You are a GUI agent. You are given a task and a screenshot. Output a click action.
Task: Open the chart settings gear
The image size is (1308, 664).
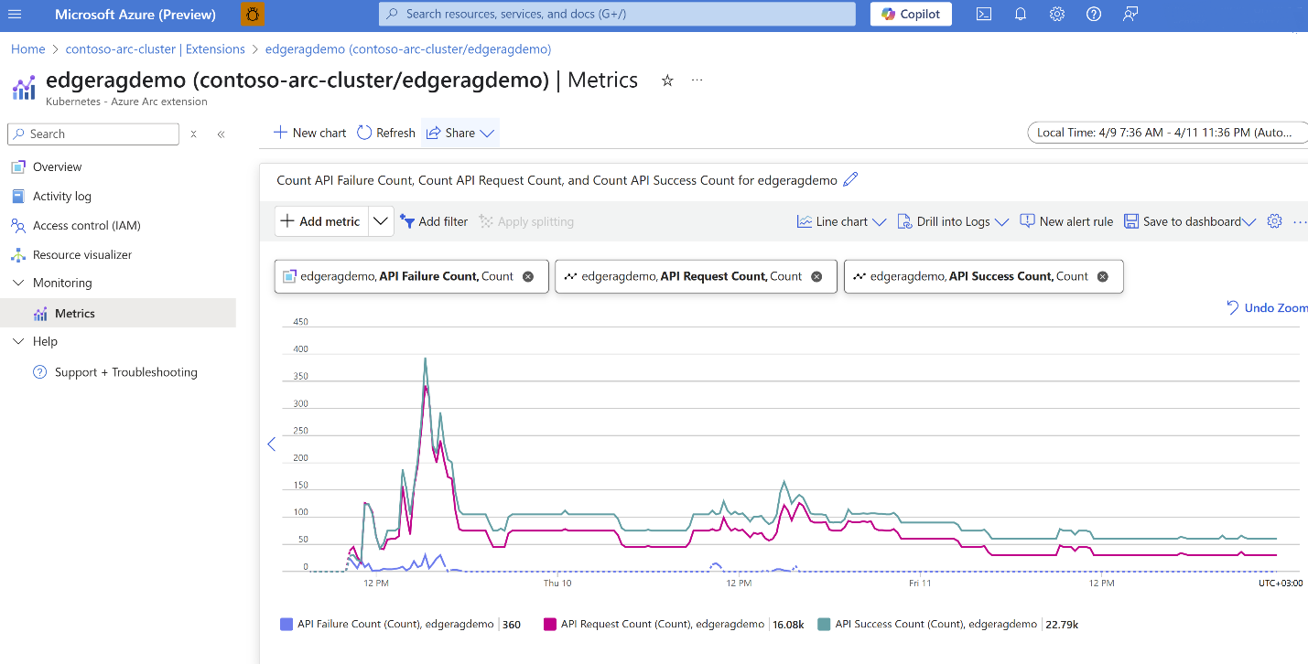(x=1274, y=221)
